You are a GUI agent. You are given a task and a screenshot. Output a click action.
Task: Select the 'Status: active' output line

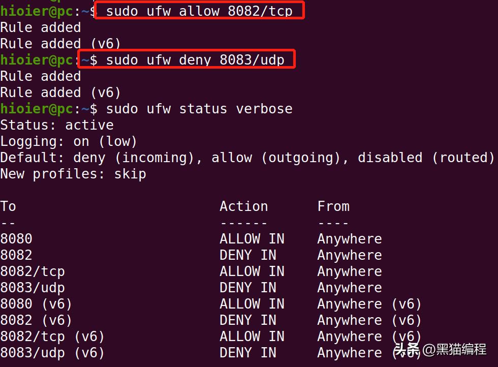coord(57,125)
